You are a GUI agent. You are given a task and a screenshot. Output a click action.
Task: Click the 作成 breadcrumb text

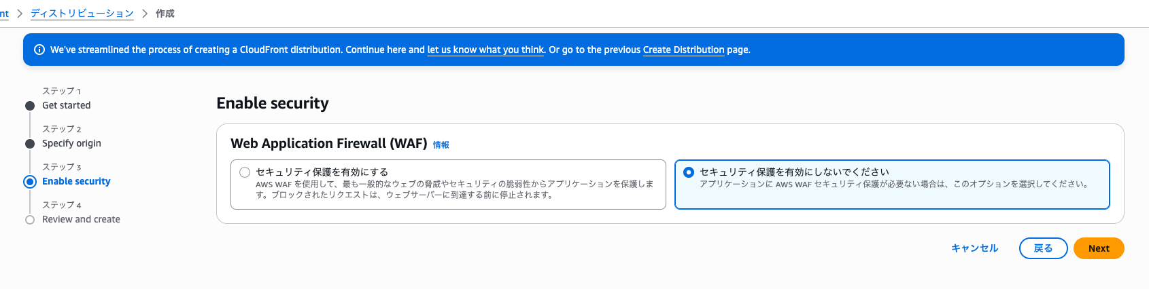(165, 14)
